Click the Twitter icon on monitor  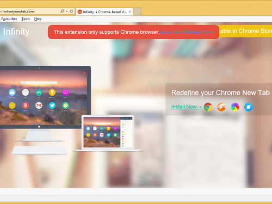pyautogui.click(x=52, y=106)
